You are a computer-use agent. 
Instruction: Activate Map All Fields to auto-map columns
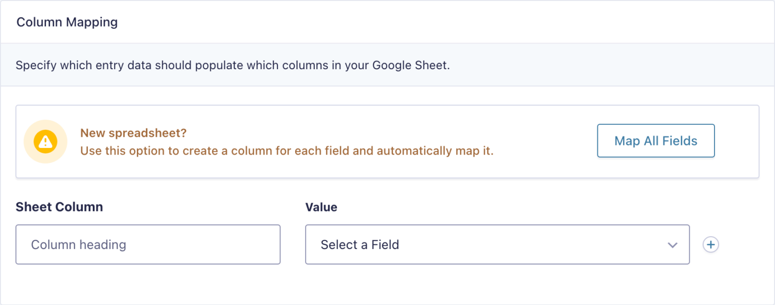655,141
